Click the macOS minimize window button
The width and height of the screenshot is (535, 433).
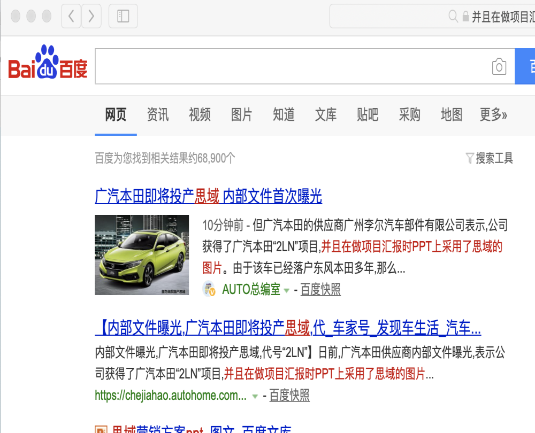coord(31,16)
